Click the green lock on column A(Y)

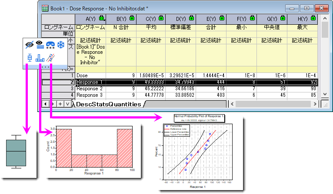click(x=102, y=18)
